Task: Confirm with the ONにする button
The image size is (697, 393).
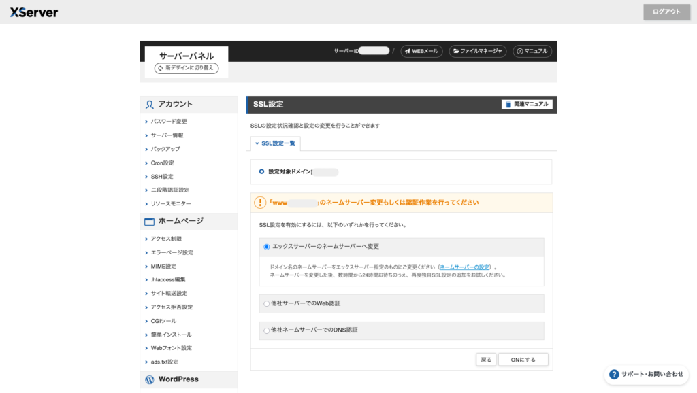Action: [x=523, y=360]
